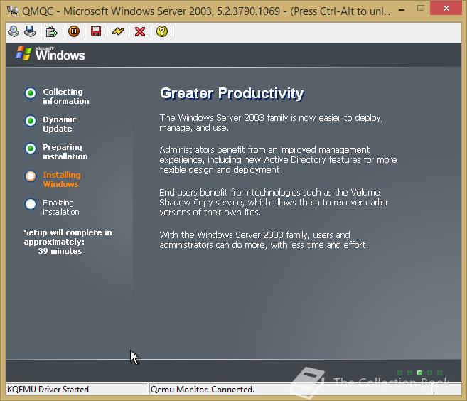Click the Dynamic Update step indicator
Screen dimensions: 467x401
(31, 121)
